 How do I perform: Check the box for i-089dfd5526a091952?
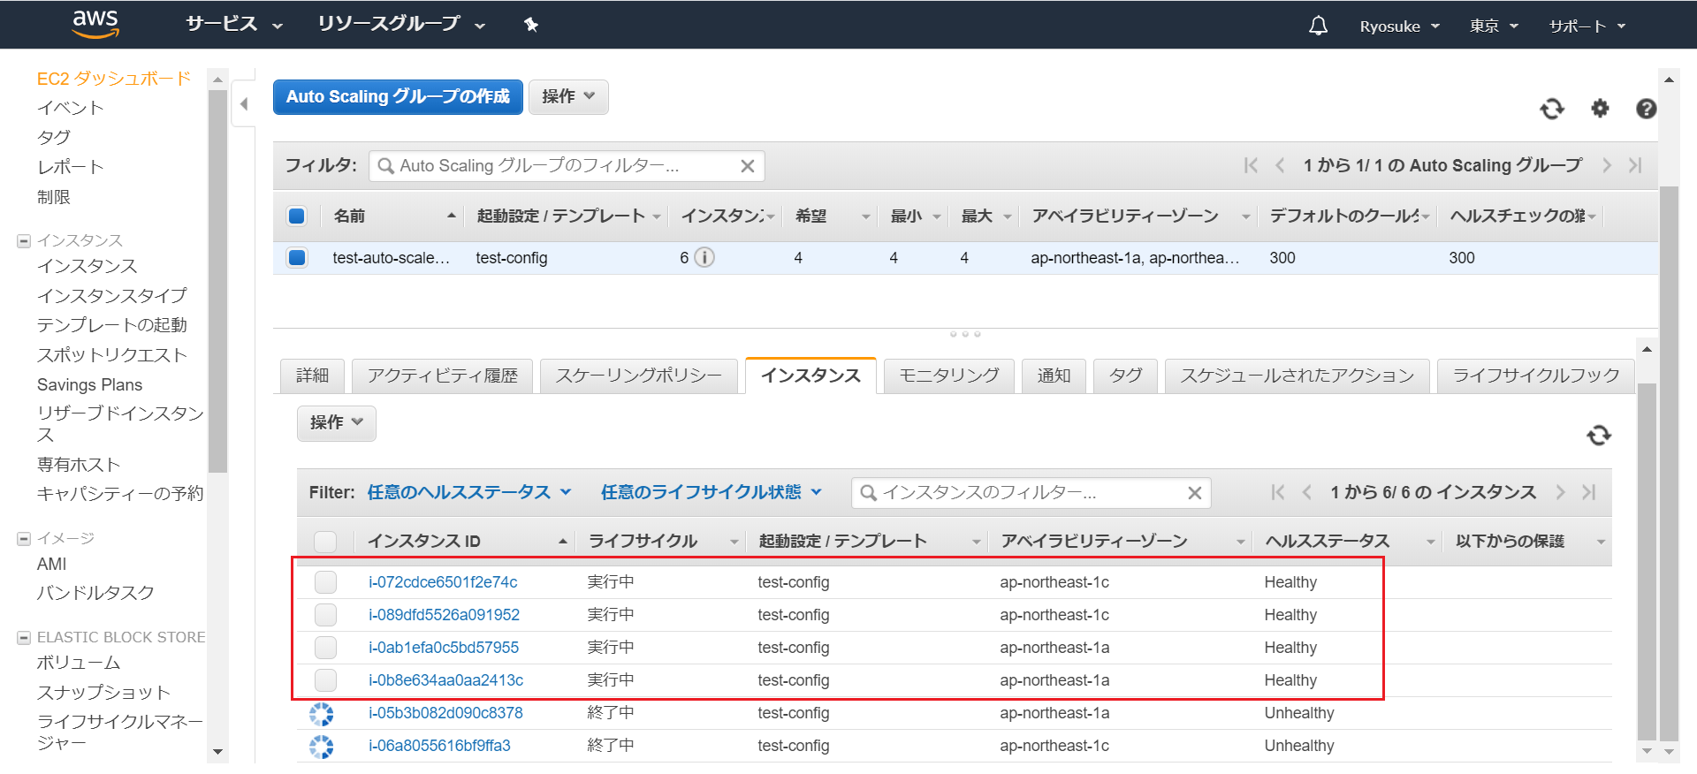[325, 614]
